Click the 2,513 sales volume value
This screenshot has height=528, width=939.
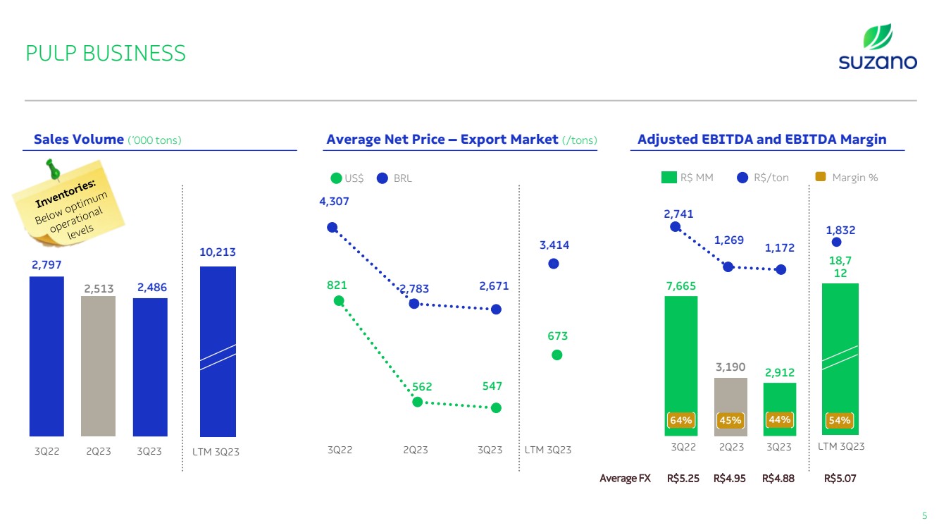click(x=99, y=288)
